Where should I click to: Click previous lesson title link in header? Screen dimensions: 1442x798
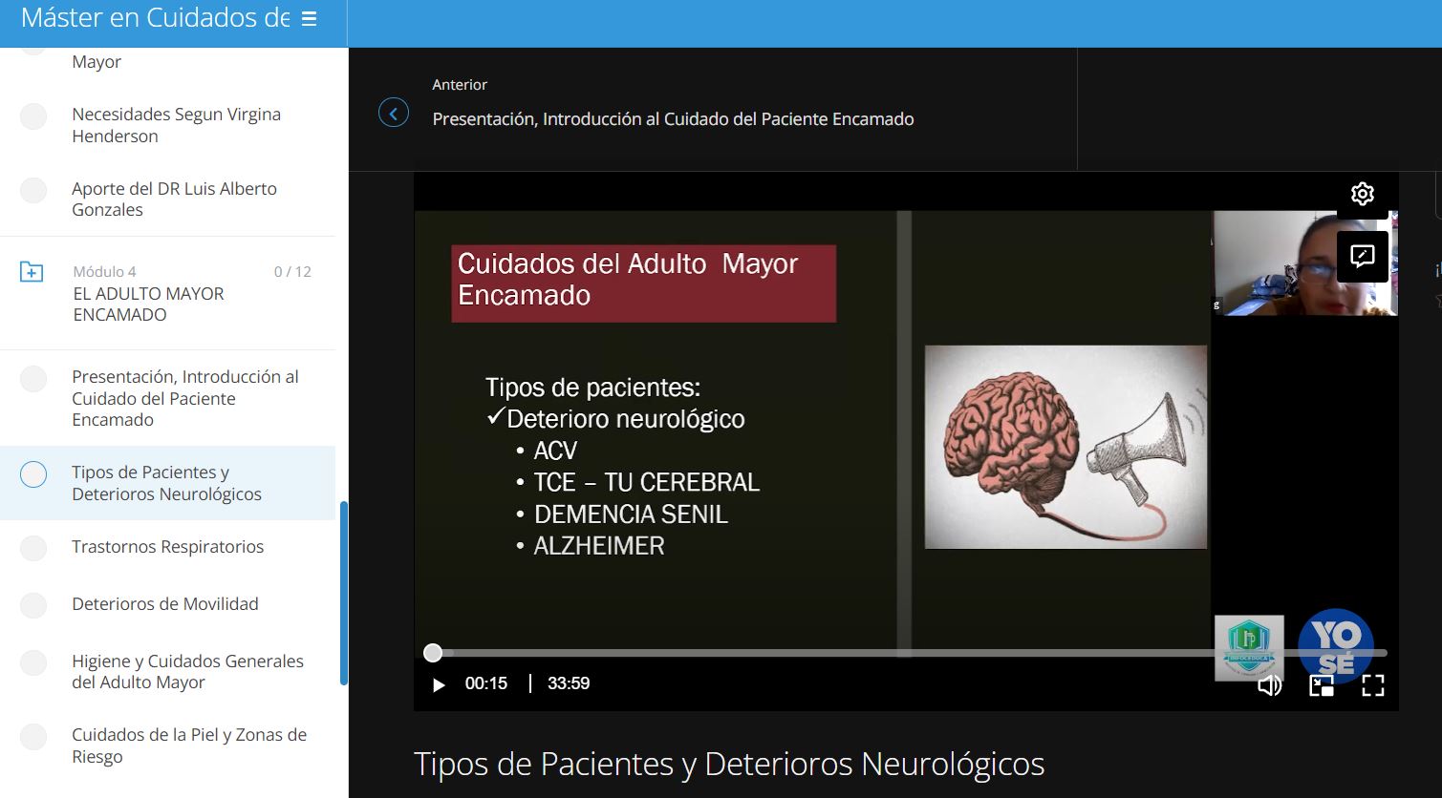pyautogui.click(x=673, y=119)
